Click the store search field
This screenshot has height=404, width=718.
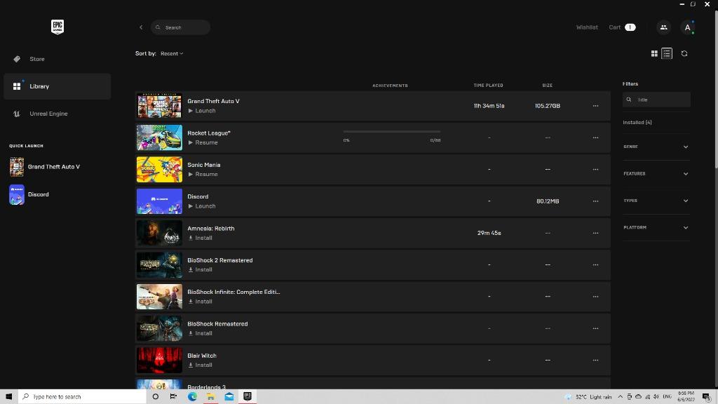tap(180, 27)
